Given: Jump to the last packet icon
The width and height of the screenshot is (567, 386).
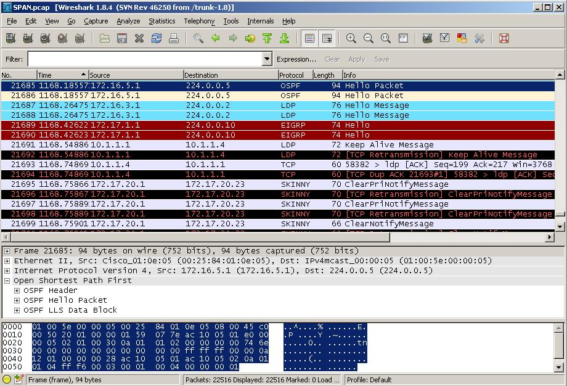Looking at the screenshot, I should point(285,38).
